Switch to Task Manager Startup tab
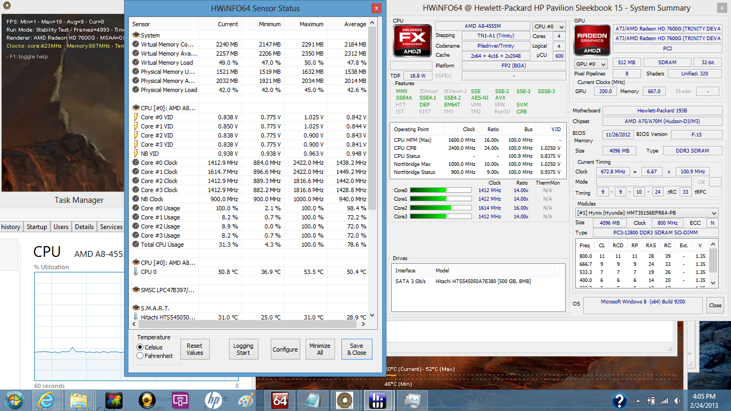Viewport: 731px width, 411px height. tap(37, 227)
